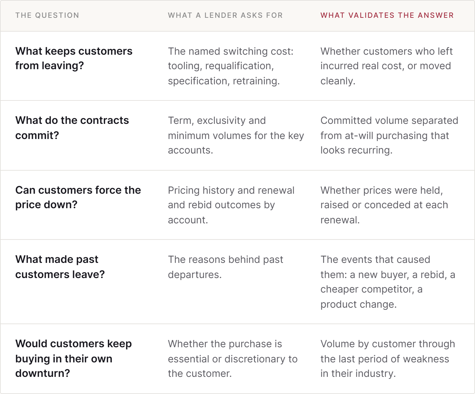This screenshot has width=475, height=394.
Task: Select 'What a Lender Asks For' header
Action: pyautogui.click(x=225, y=15)
